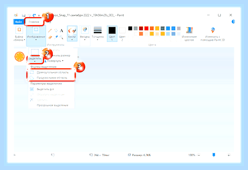Open the Файл menu tab
The image size is (248, 170).
pyautogui.click(x=18, y=22)
